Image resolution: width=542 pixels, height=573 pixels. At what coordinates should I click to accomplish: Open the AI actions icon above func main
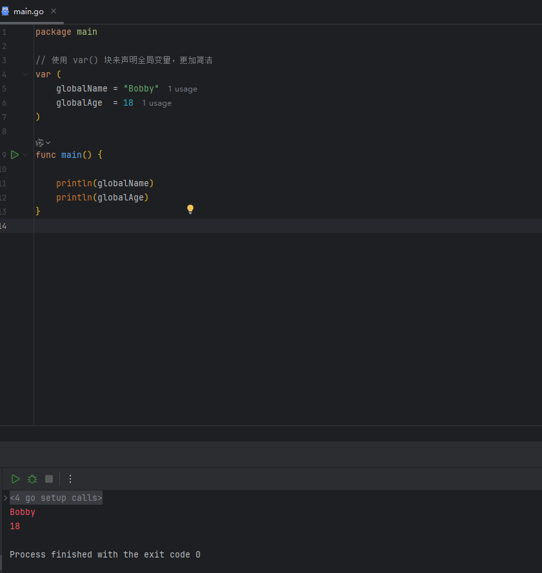39,142
